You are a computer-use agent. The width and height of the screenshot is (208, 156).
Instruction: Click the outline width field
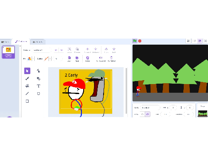pos(58,58)
